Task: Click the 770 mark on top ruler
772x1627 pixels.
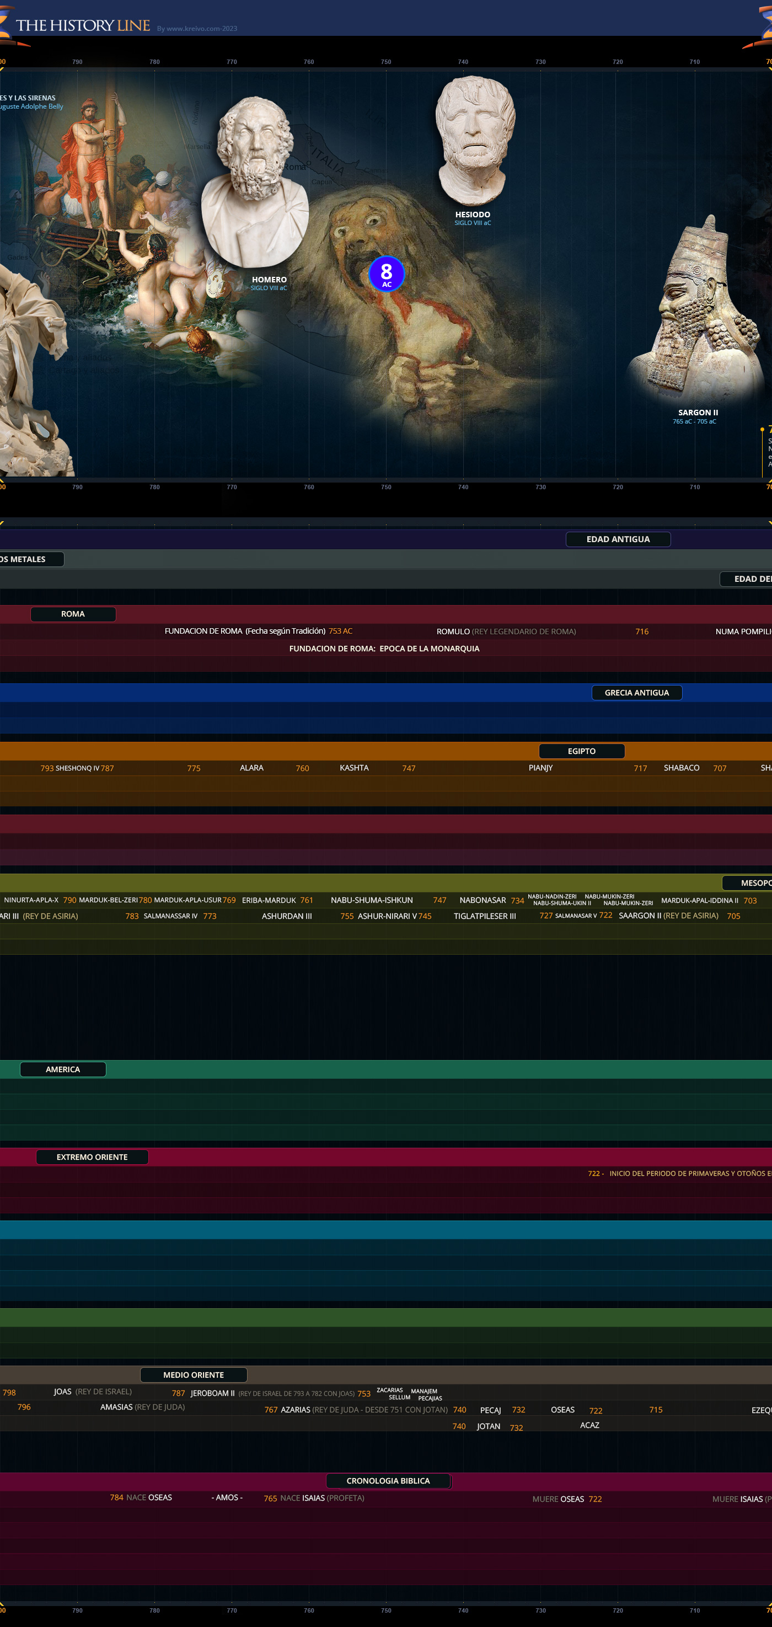Action: pyautogui.click(x=232, y=62)
